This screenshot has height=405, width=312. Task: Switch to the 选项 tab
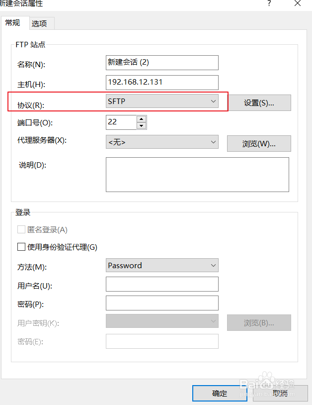39,23
